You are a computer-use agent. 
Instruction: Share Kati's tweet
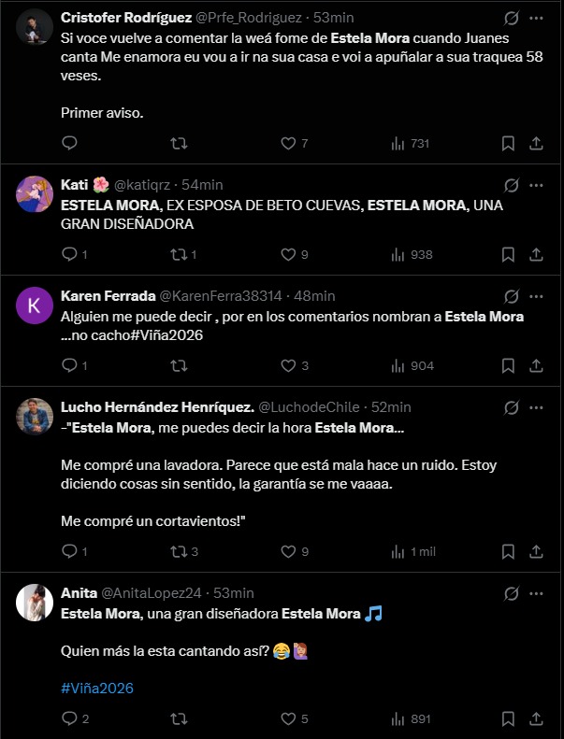537,254
